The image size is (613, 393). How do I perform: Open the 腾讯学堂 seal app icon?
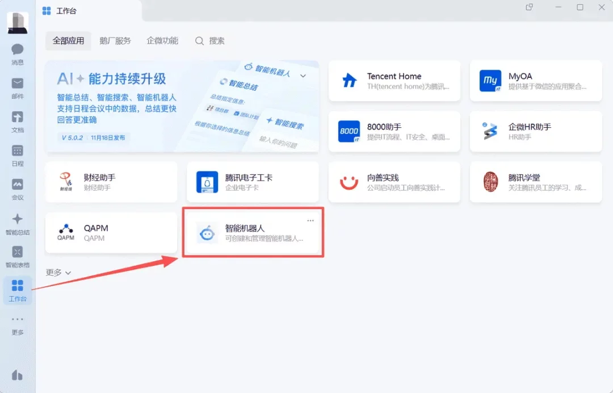pyautogui.click(x=490, y=182)
